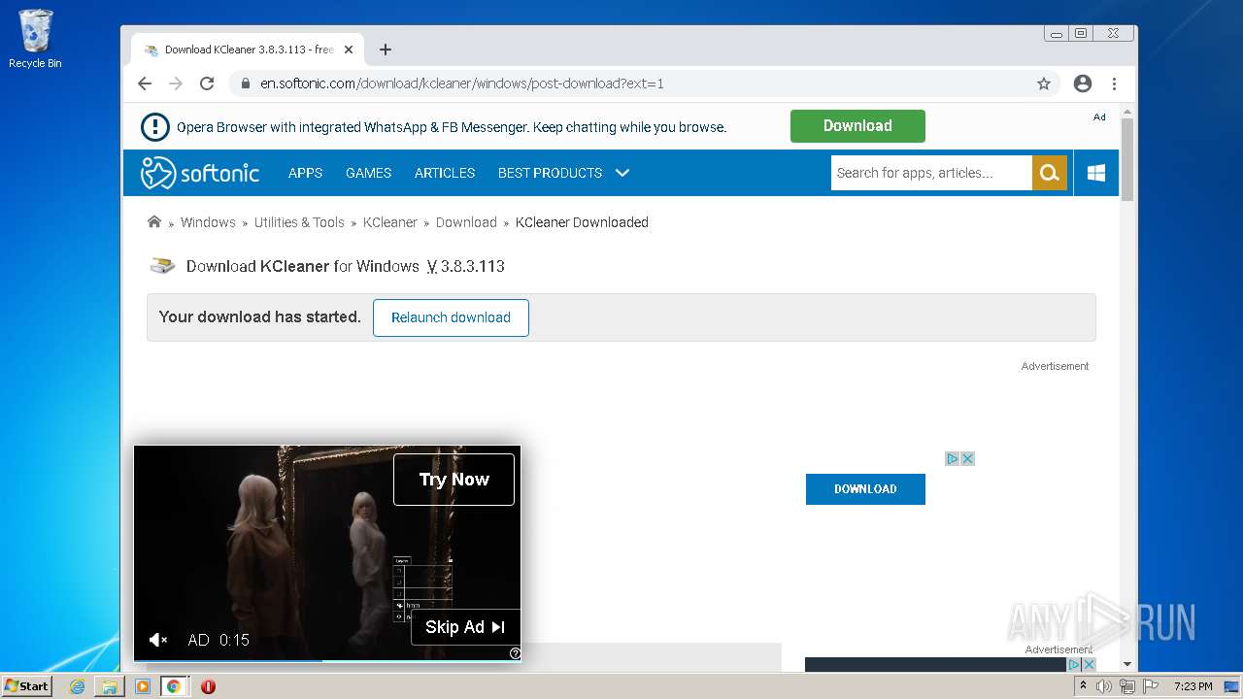Click the AdChoices icon above DOWNLOAD ad

coord(953,458)
